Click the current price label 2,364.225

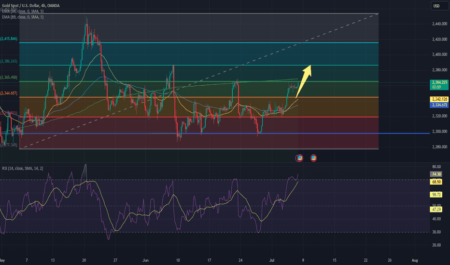pyautogui.click(x=439, y=84)
